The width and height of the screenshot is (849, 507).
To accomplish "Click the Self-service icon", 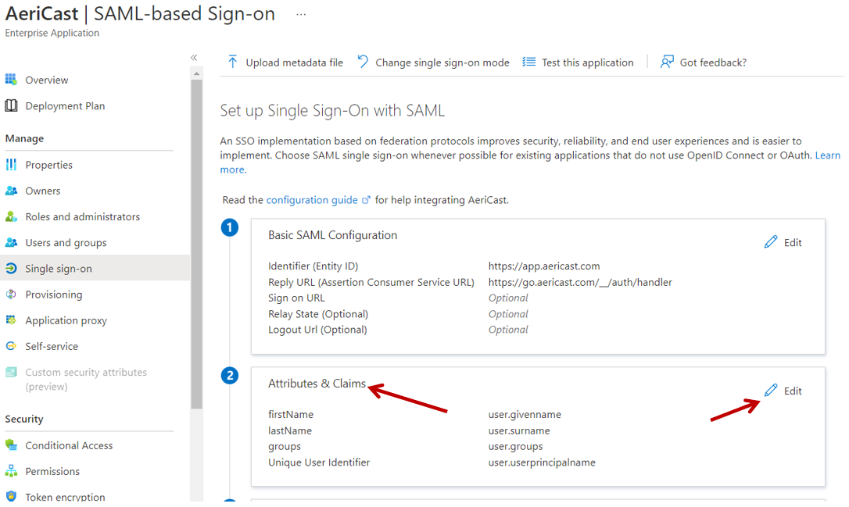I will coord(11,346).
